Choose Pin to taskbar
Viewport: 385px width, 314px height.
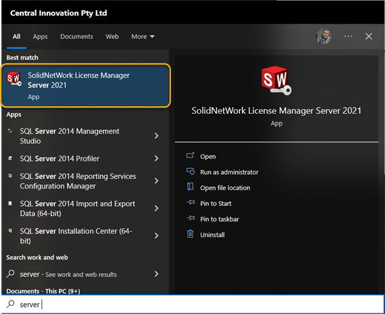point(219,219)
